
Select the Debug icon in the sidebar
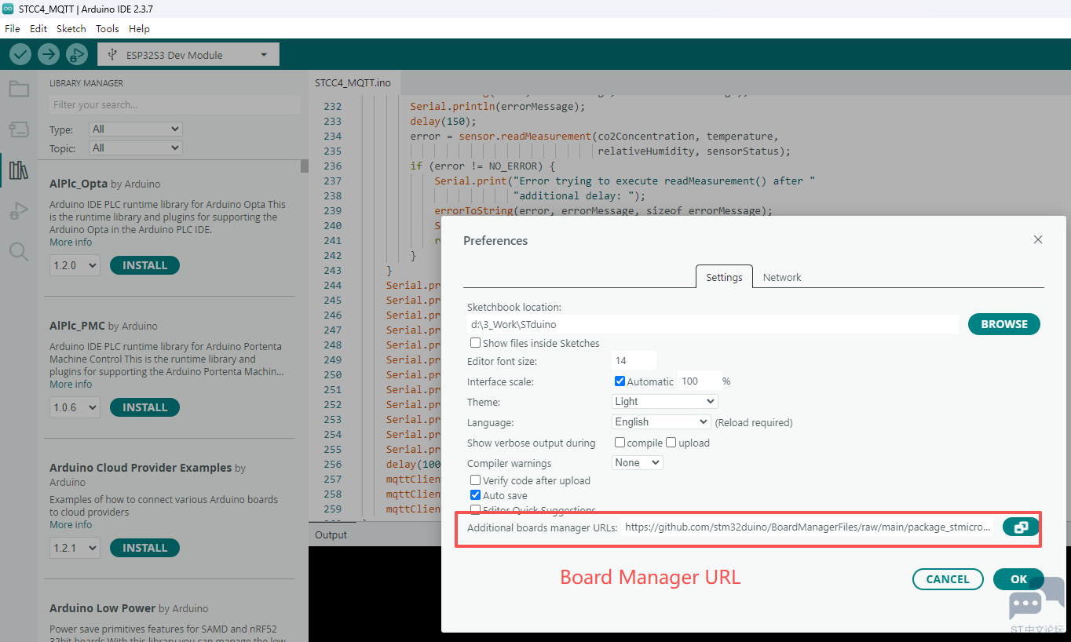19,210
